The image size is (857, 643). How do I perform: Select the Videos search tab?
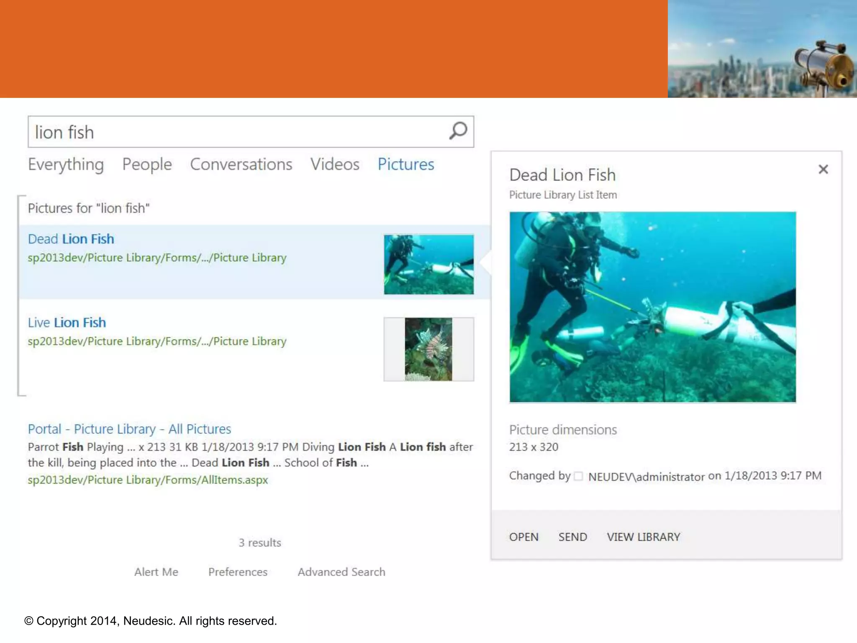[x=335, y=165]
